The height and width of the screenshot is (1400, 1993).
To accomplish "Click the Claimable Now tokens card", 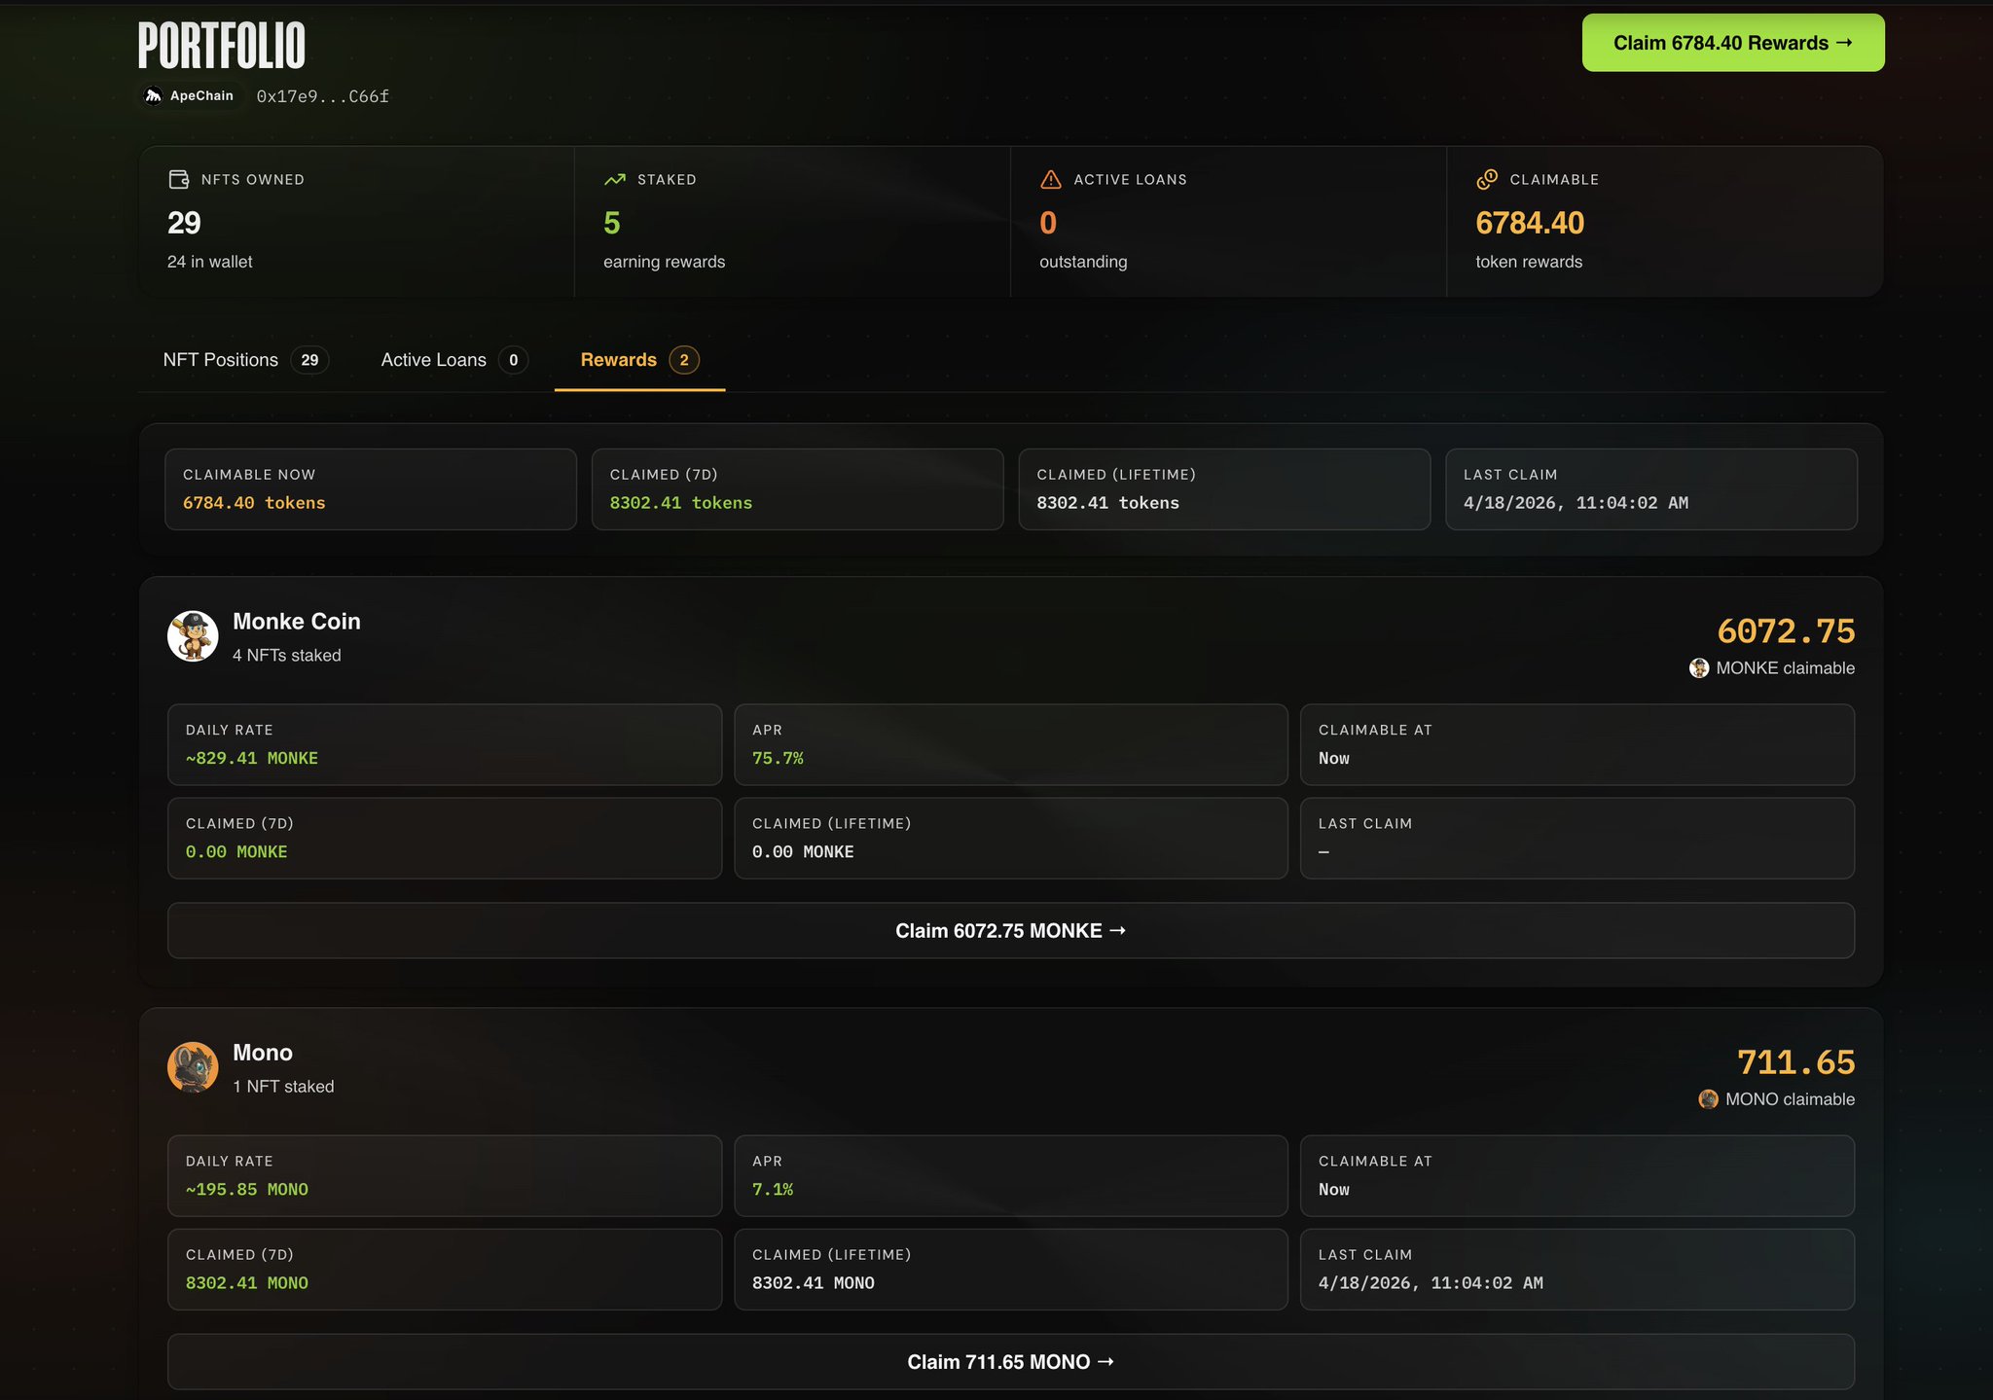I will coord(371,489).
